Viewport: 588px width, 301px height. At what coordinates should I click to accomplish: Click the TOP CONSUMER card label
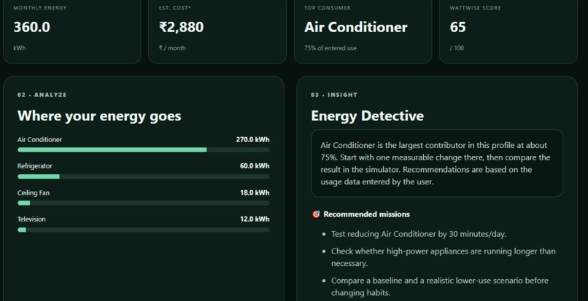coord(328,8)
